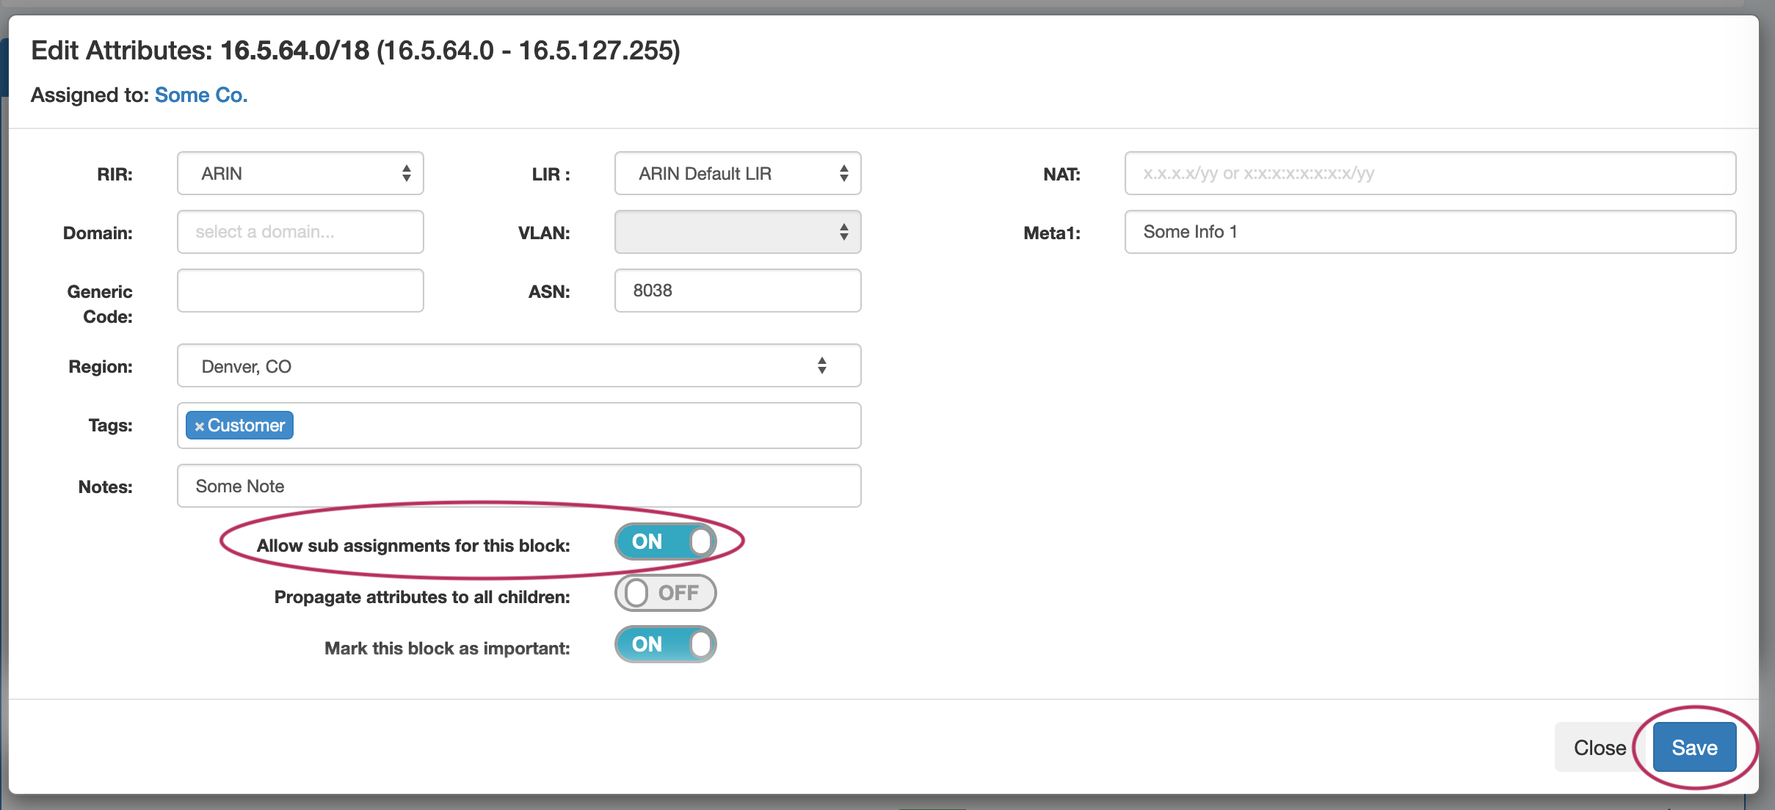This screenshot has width=1775, height=810.
Task: Open the RIR dropdown showing ARIN
Action: (300, 173)
